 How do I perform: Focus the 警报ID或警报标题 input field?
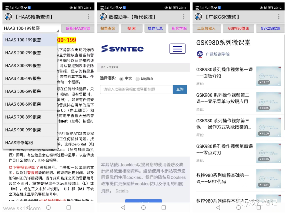click(x=136, y=89)
